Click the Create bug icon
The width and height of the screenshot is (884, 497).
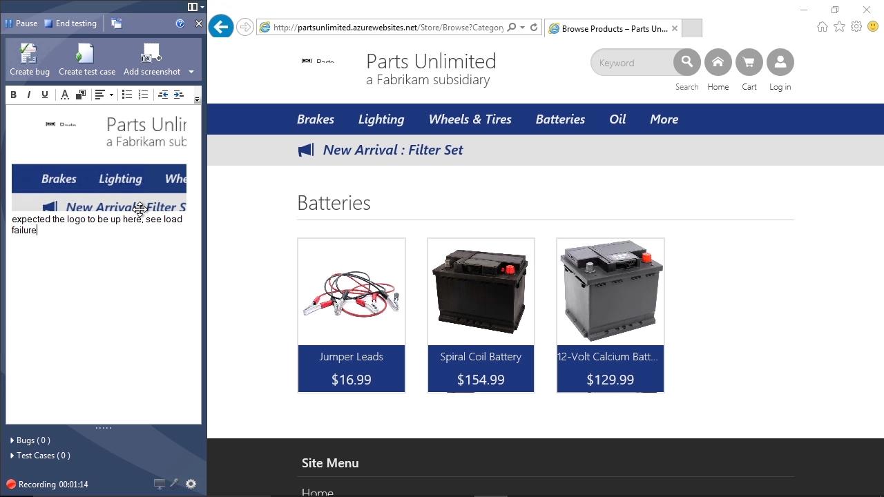click(x=29, y=54)
